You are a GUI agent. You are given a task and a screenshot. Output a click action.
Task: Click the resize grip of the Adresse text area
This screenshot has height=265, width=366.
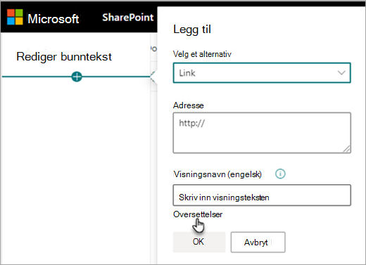346,149
